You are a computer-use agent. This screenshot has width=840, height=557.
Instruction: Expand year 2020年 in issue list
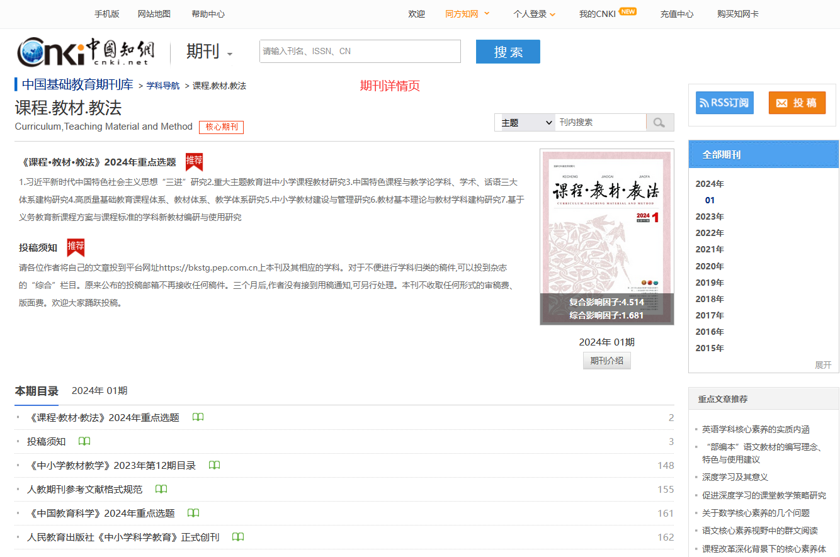point(710,266)
